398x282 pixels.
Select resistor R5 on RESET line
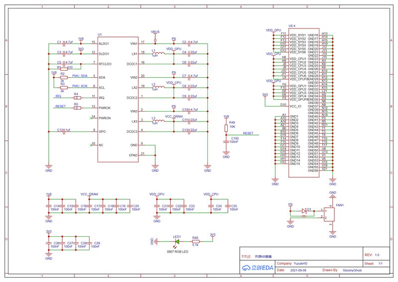pos(78,108)
